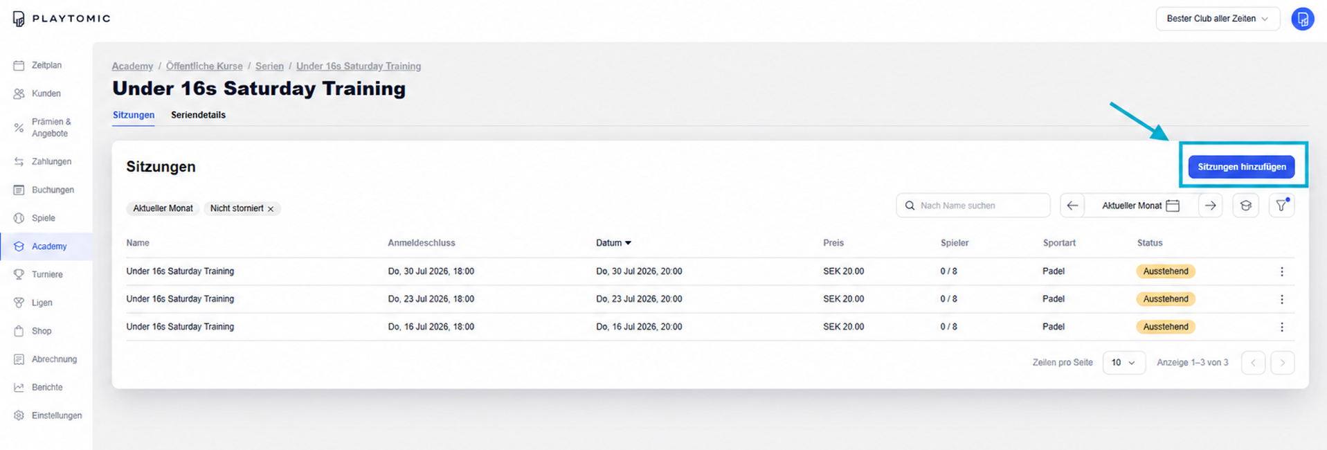Switch to the Sitzungen tab
Viewport: 1327px width, 450px height.
click(x=134, y=115)
